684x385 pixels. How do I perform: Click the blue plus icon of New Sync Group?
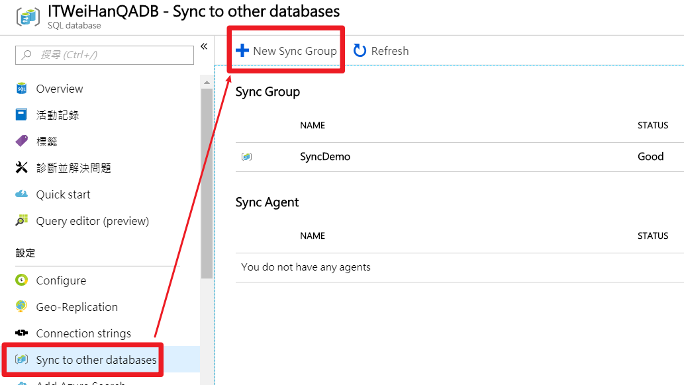click(242, 50)
